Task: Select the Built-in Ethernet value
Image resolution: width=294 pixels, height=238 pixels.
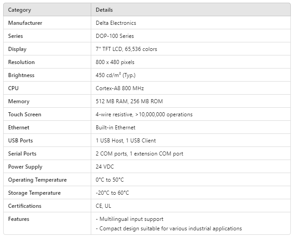Action: click(x=116, y=128)
